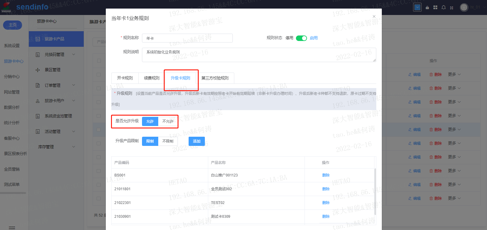
Task: Select 允许 for 是否允许升级
Action: 150,121
